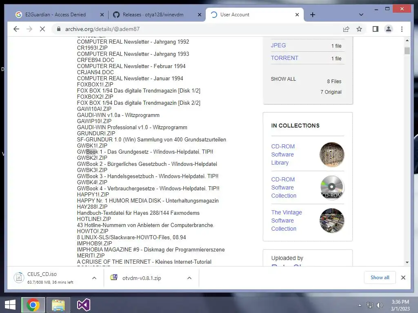Click the 'IN COLLECTIONS' heading
This screenshot has height=313, width=418.
[x=296, y=126]
